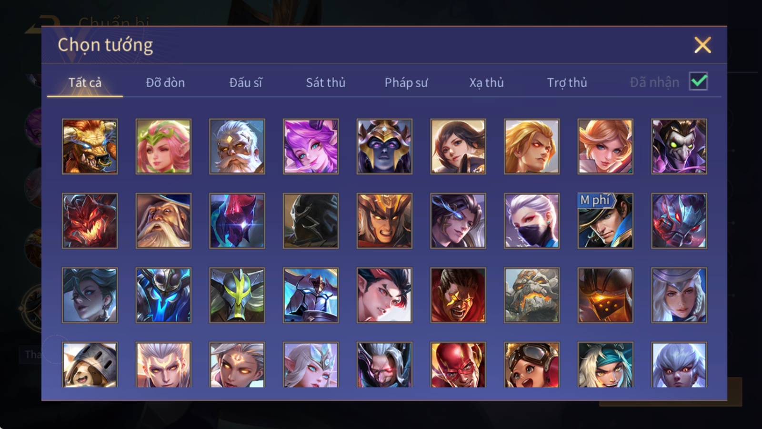
Task: Open the 'Đấu sĩ' tab
Action: click(246, 82)
